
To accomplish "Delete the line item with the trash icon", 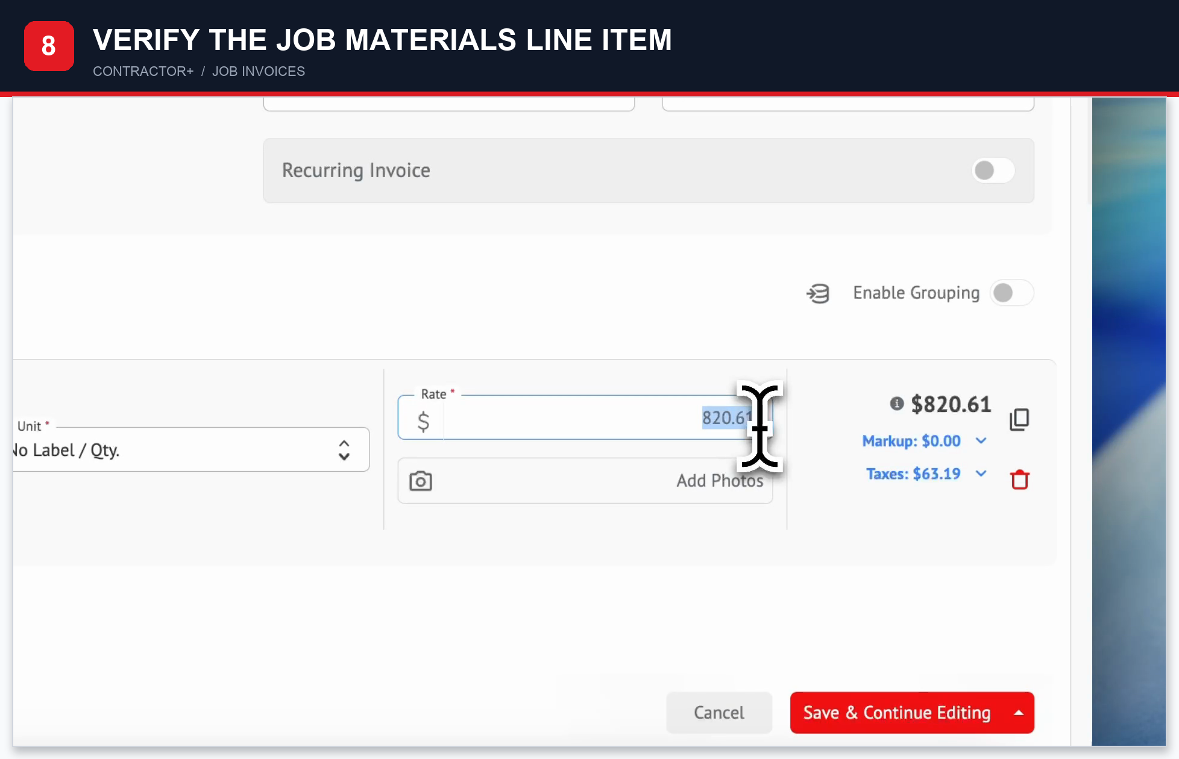I will [x=1020, y=479].
